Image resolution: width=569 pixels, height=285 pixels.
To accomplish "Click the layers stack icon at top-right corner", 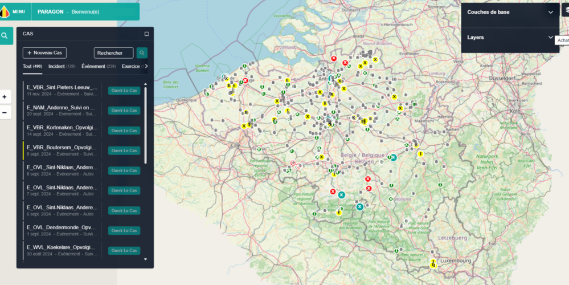I will coord(567,10).
